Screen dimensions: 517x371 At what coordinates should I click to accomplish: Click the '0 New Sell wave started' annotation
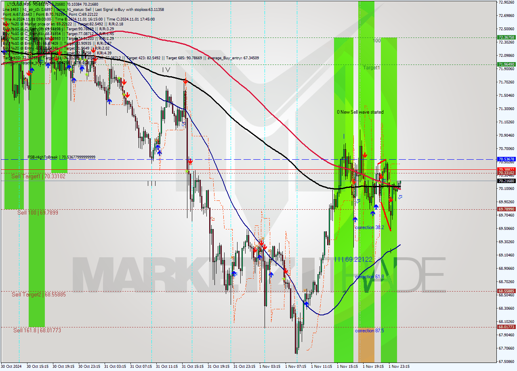click(361, 112)
